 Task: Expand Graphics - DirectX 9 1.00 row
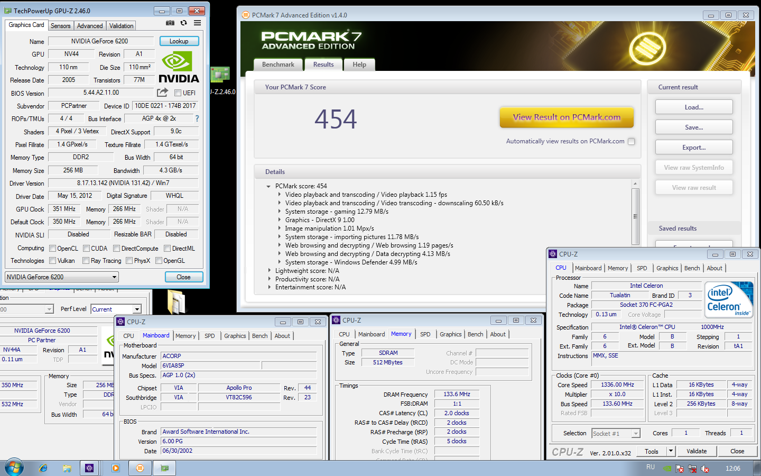(280, 220)
